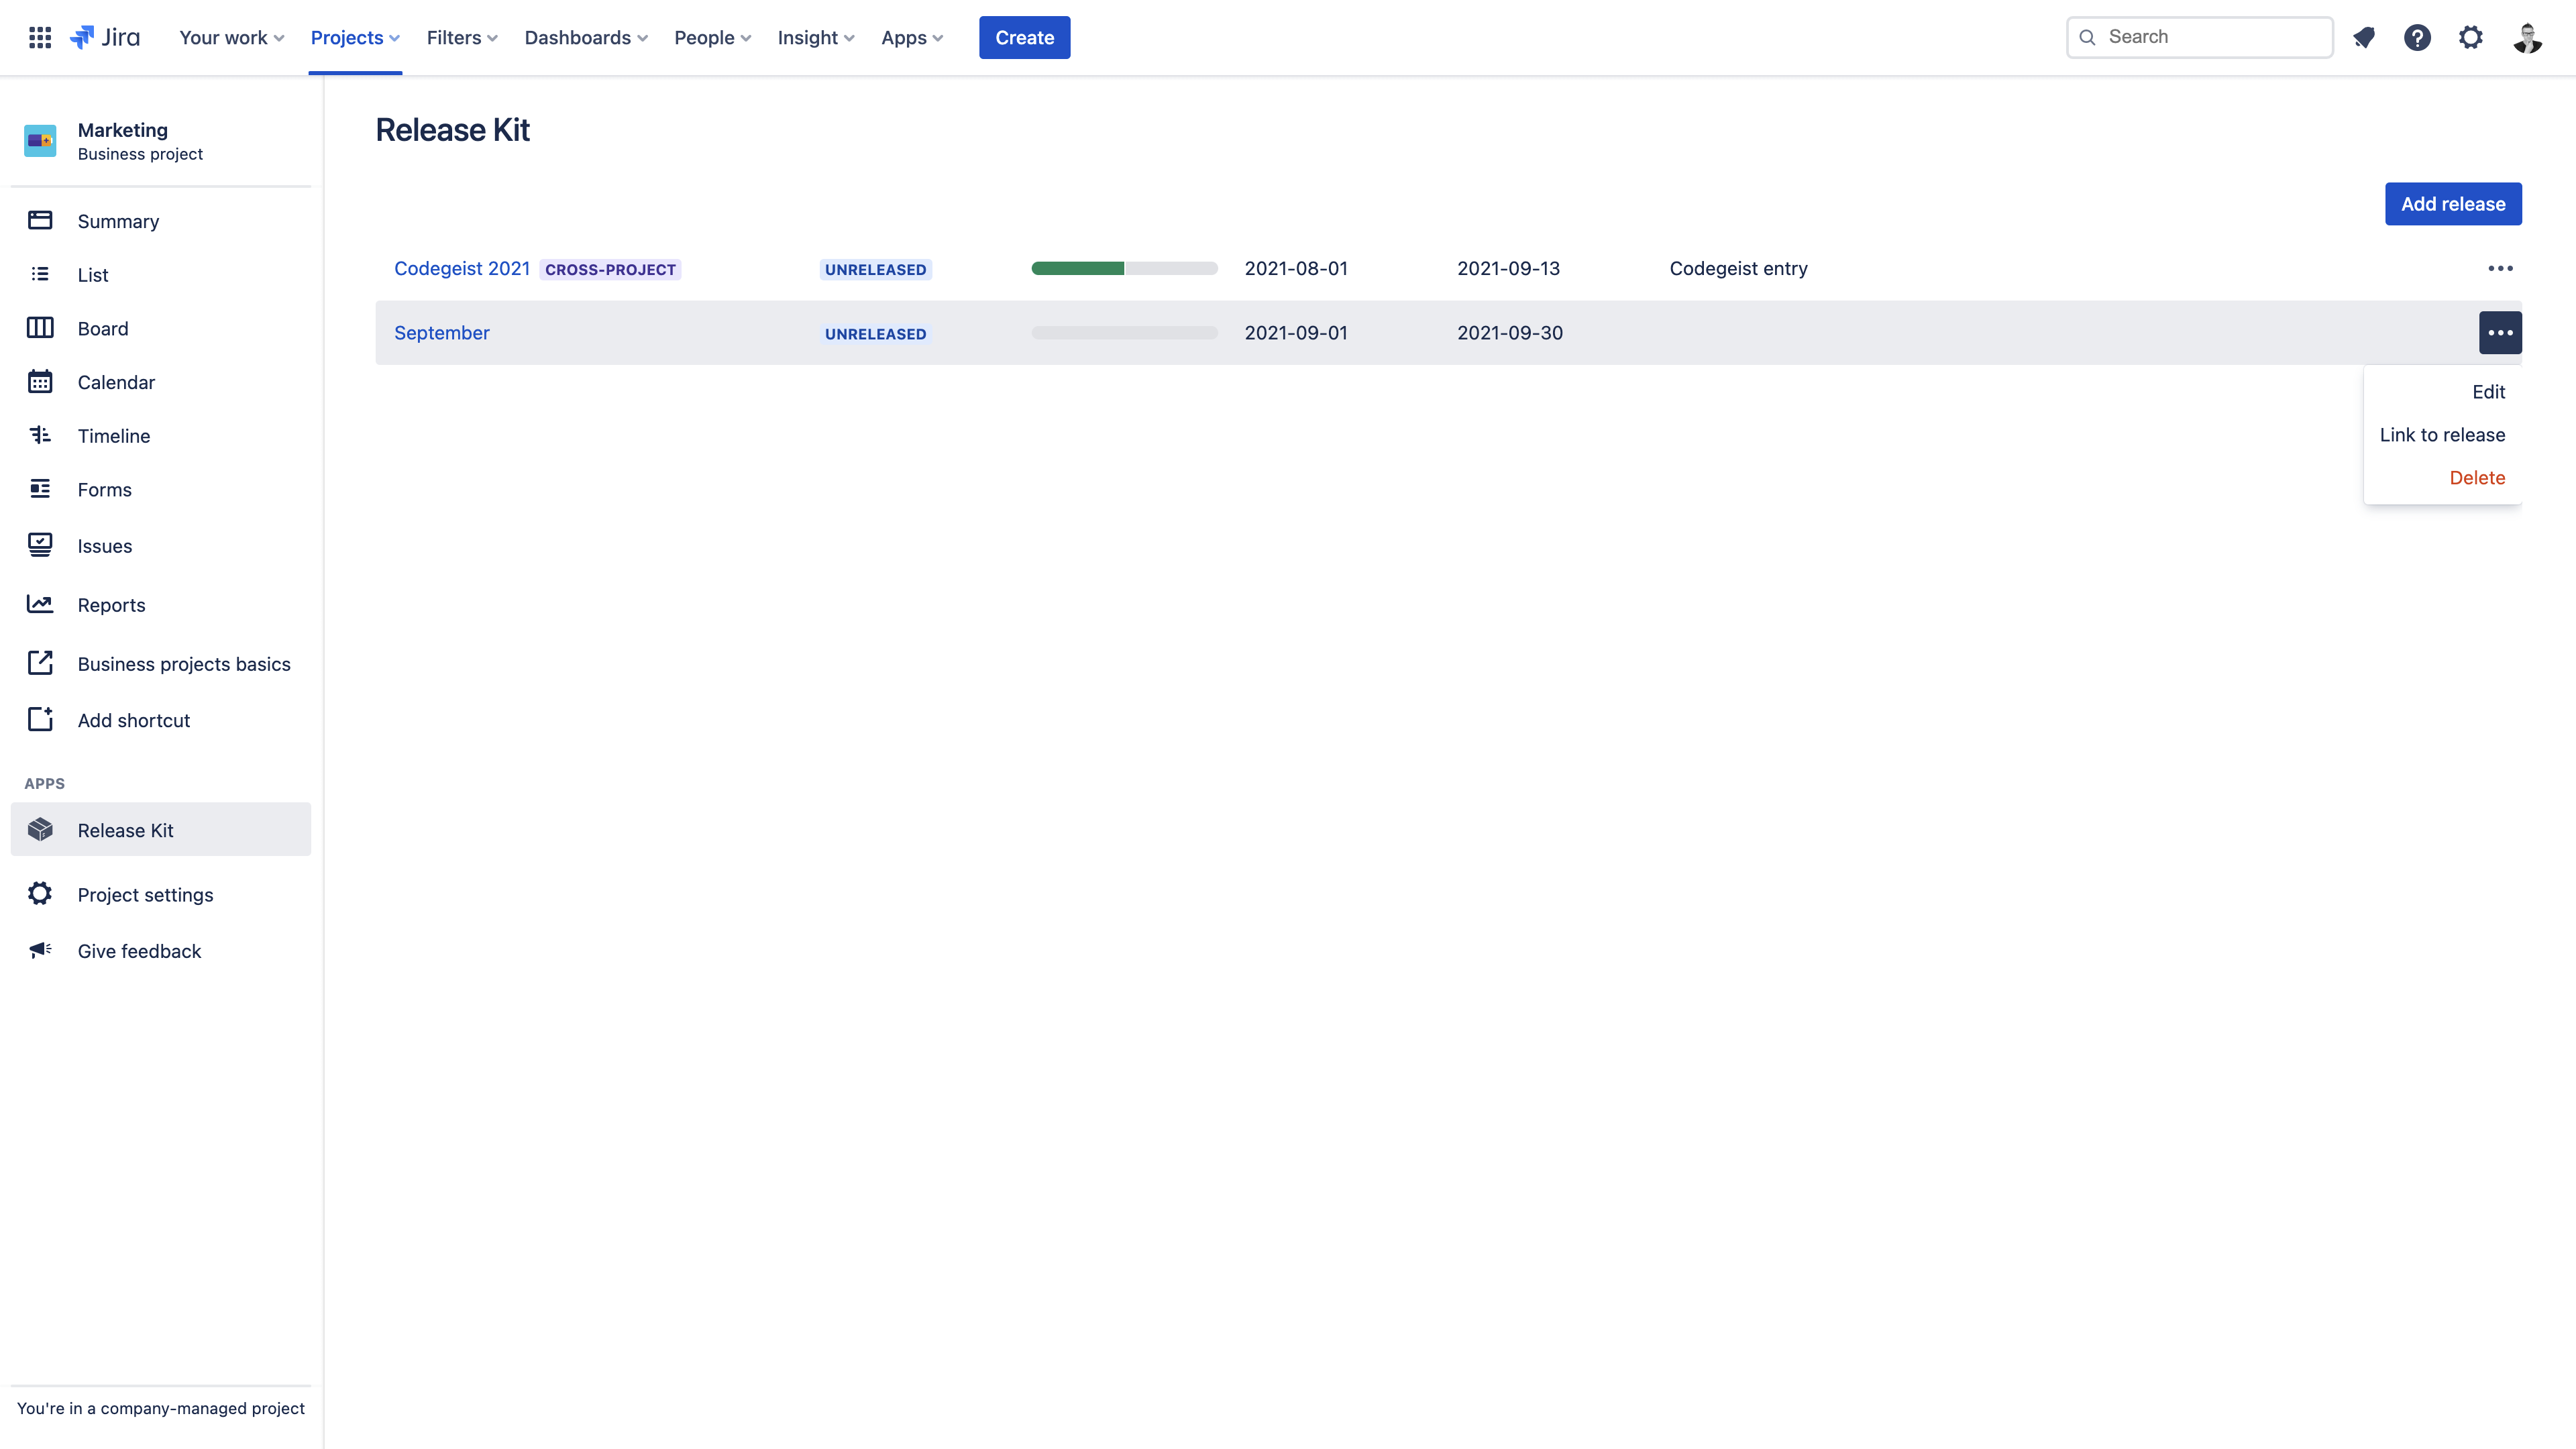2576x1449 pixels.
Task: Expand the Dashboards dropdown
Action: coord(586,38)
